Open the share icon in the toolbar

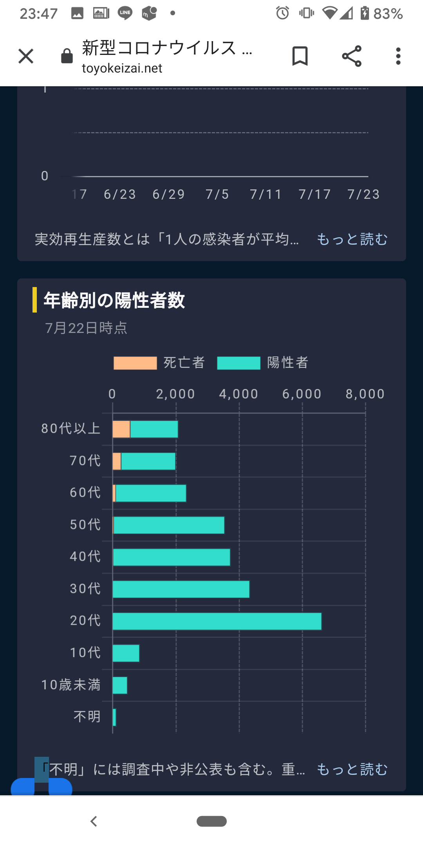[x=351, y=56]
